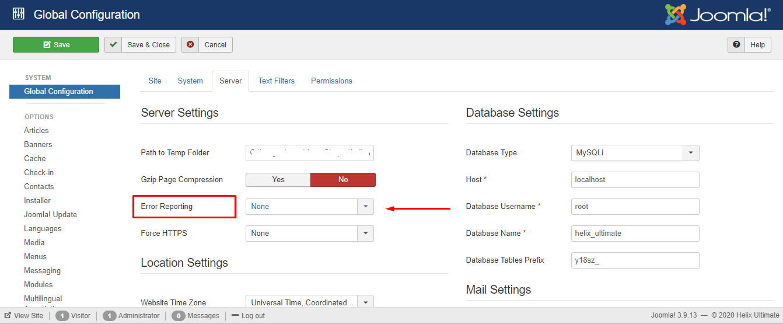The image size is (783, 324).
Task: Switch to the Text Filters tab
Action: (276, 81)
